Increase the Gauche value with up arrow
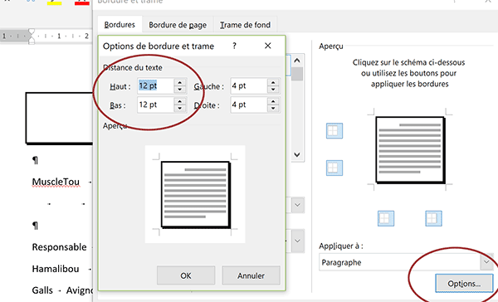 (273, 82)
